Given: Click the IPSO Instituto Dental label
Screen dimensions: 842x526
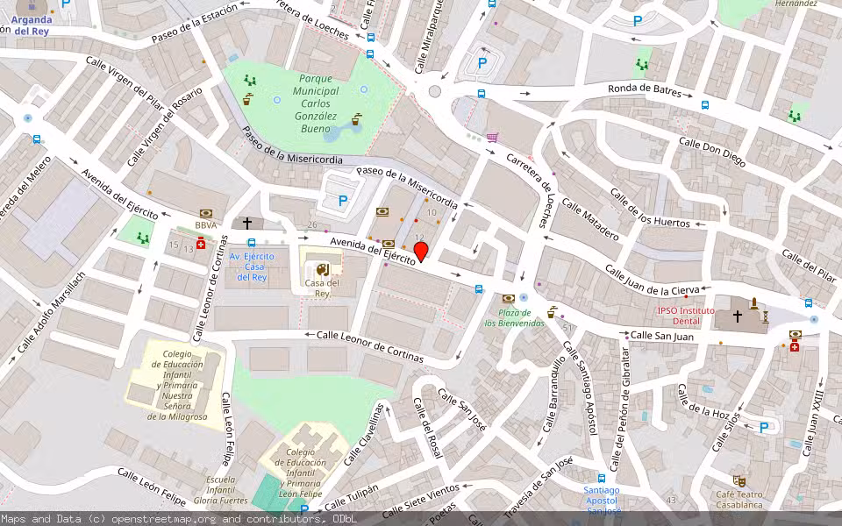Looking at the screenshot, I should (x=686, y=313).
